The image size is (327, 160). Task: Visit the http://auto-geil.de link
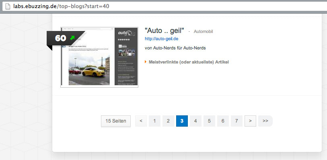click(x=161, y=39)
